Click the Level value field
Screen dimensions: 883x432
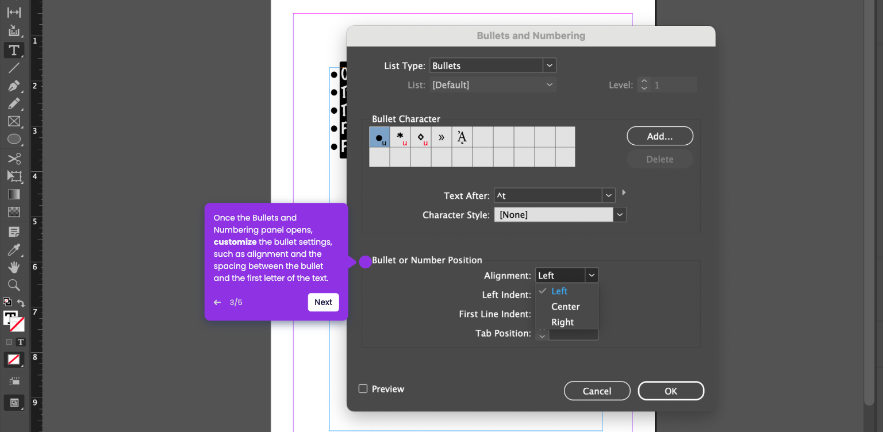(674, 85)
